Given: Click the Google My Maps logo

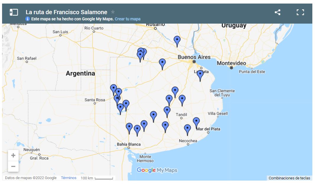Looking at the screenshot, I should click(x=157, y=170).
